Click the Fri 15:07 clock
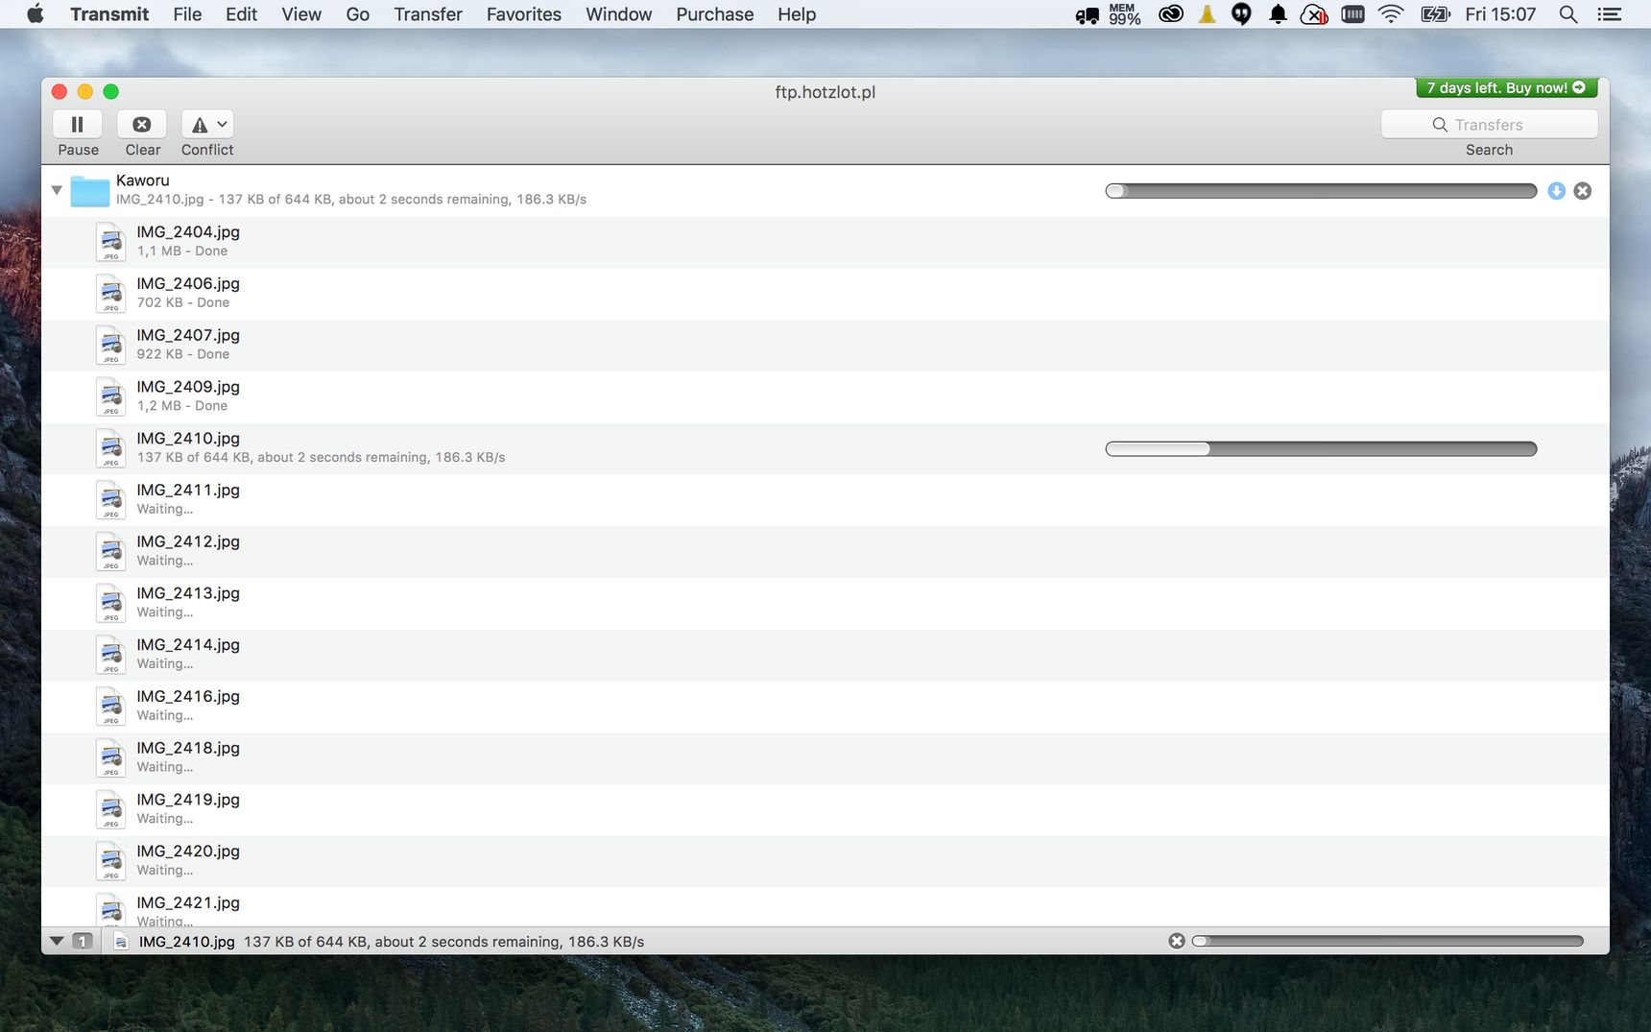This screenshot has height=1032, width=1651. 1500,14
